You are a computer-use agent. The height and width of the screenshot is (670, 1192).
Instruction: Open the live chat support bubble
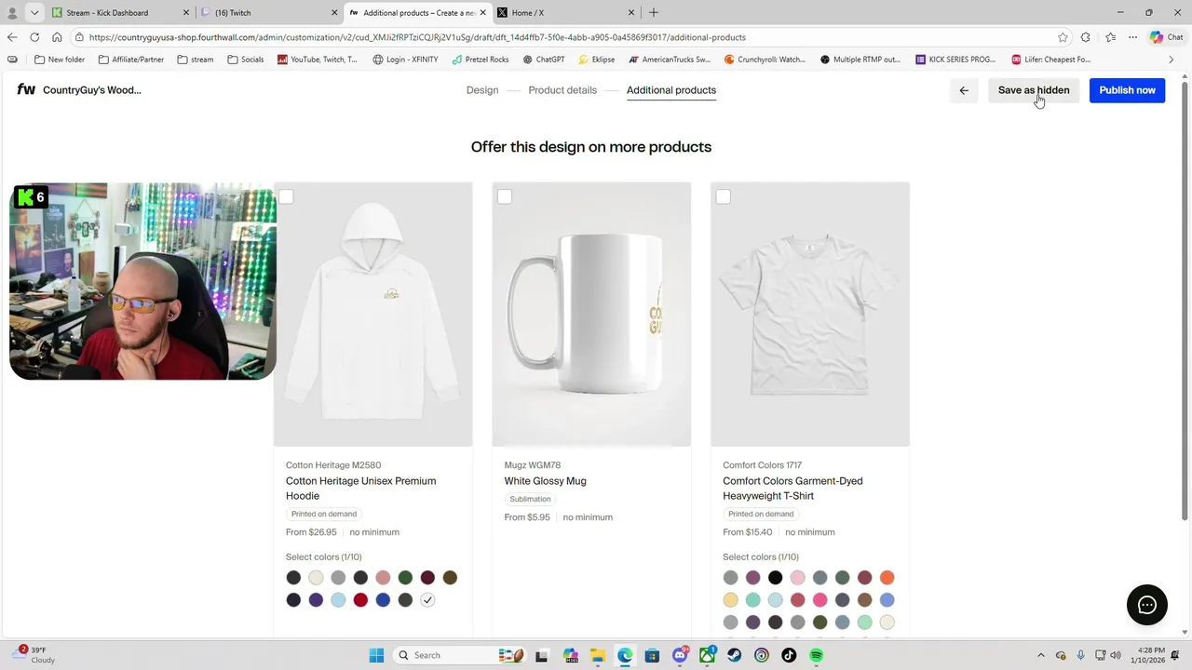coord(1146,605)
